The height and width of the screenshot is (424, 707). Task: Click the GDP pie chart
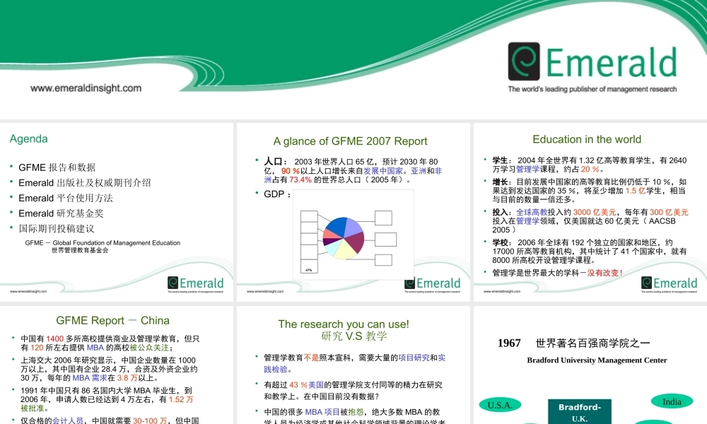(344, 238)
